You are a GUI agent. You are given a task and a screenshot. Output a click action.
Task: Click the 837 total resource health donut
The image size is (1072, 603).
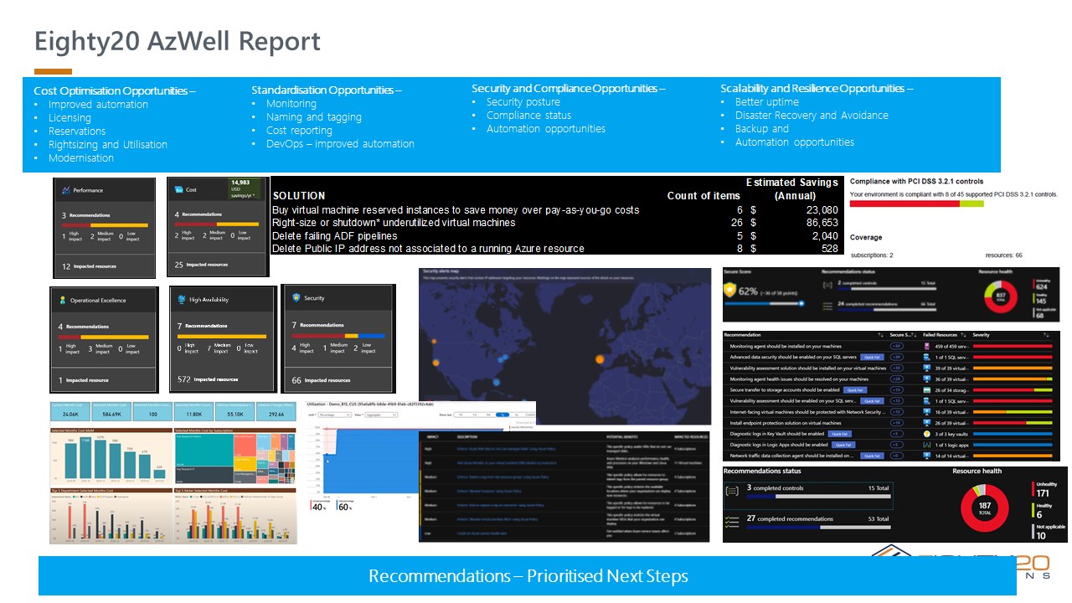point(1001,296)
